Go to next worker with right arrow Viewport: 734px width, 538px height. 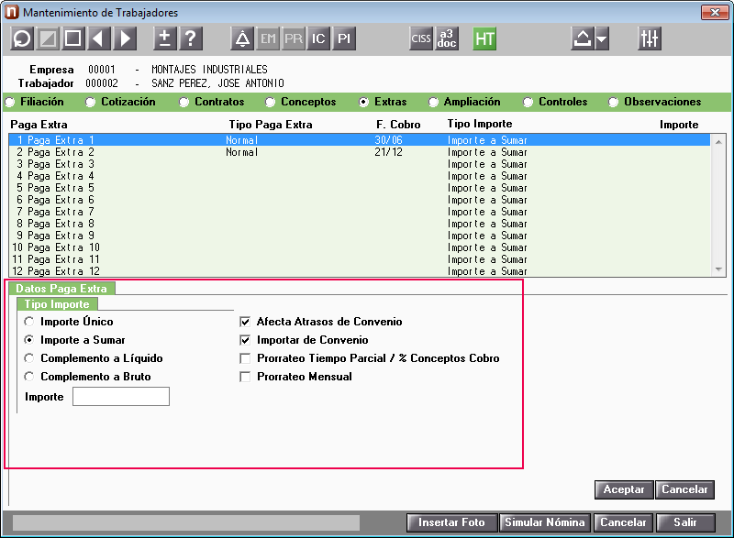point(125,38)
